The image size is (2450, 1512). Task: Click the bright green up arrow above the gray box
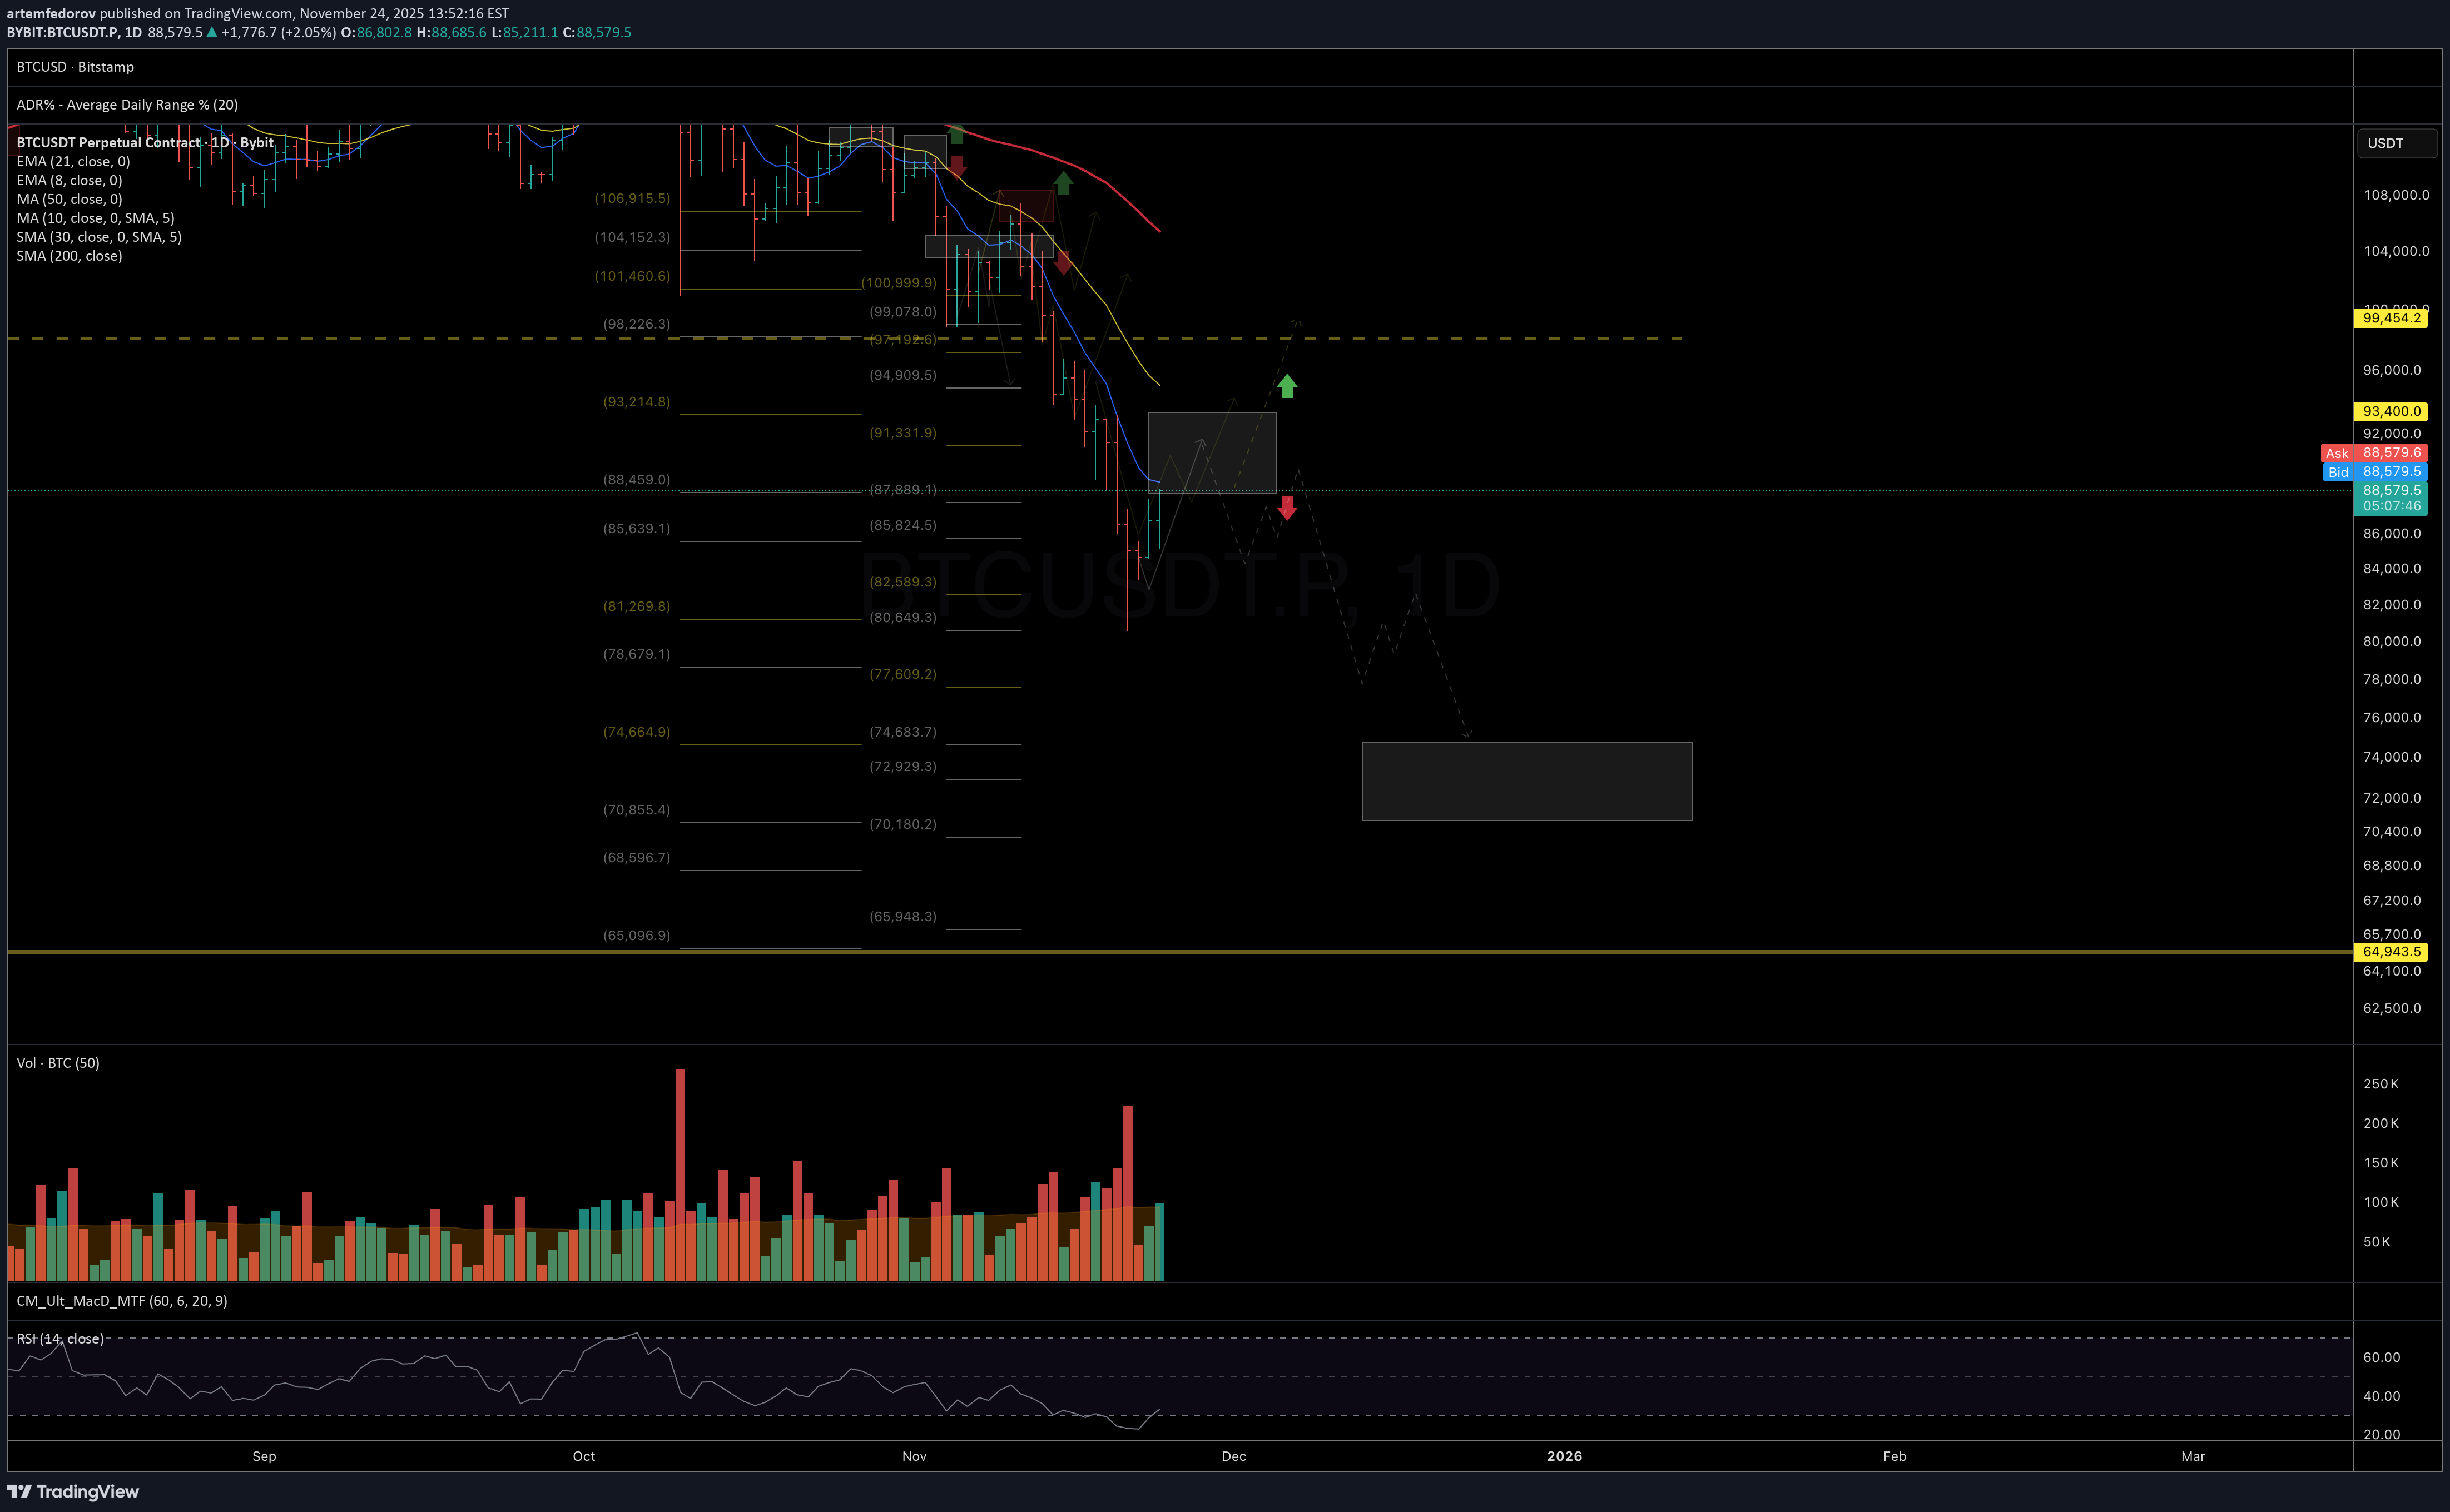1287,386
